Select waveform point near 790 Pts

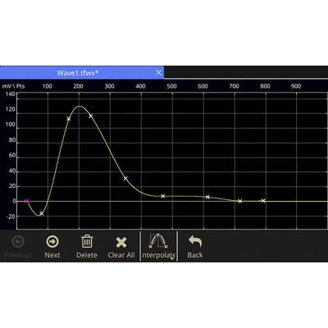(x=263, y=201)
